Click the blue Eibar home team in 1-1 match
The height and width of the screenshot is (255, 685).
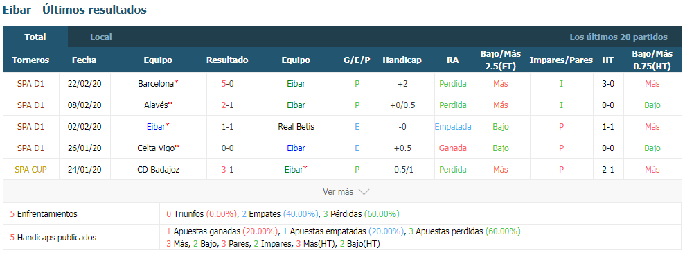pyautogui.click(x=156, y=126)
